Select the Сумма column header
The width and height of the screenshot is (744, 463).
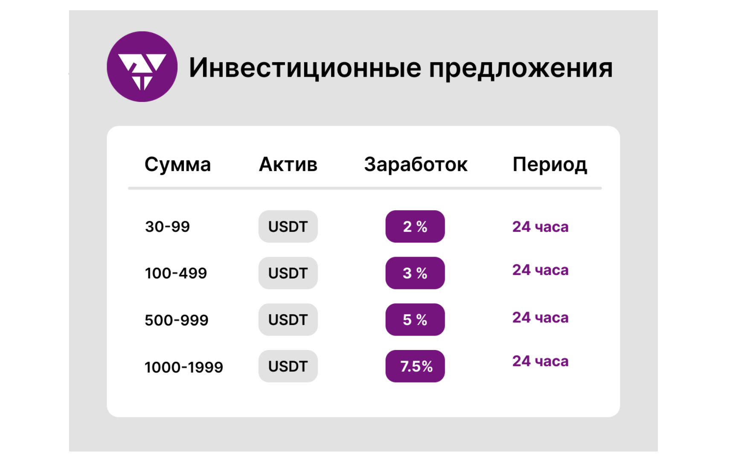tap(177, 165)
